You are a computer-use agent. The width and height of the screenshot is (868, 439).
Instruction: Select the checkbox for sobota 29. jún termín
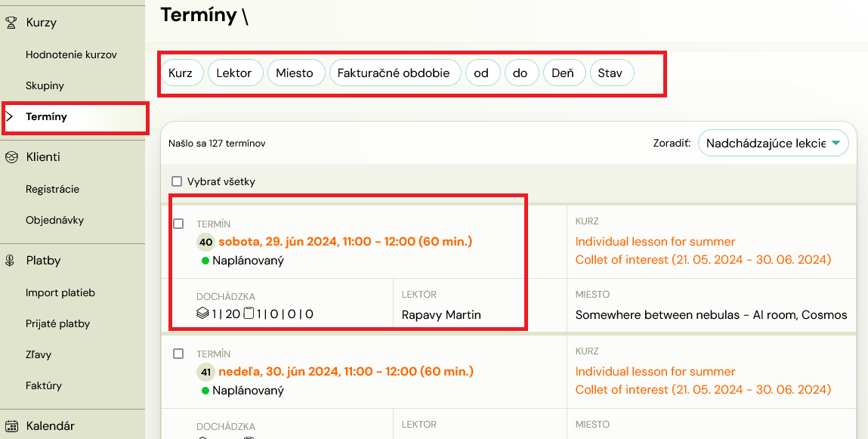[x=178, y=224]
